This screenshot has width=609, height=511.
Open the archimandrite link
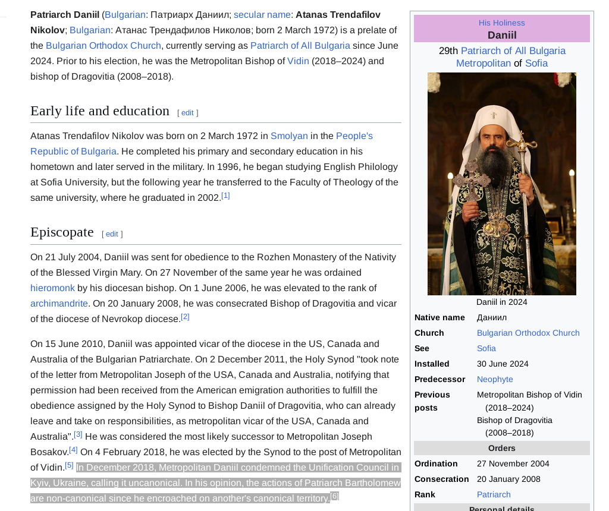click(59, 304)
